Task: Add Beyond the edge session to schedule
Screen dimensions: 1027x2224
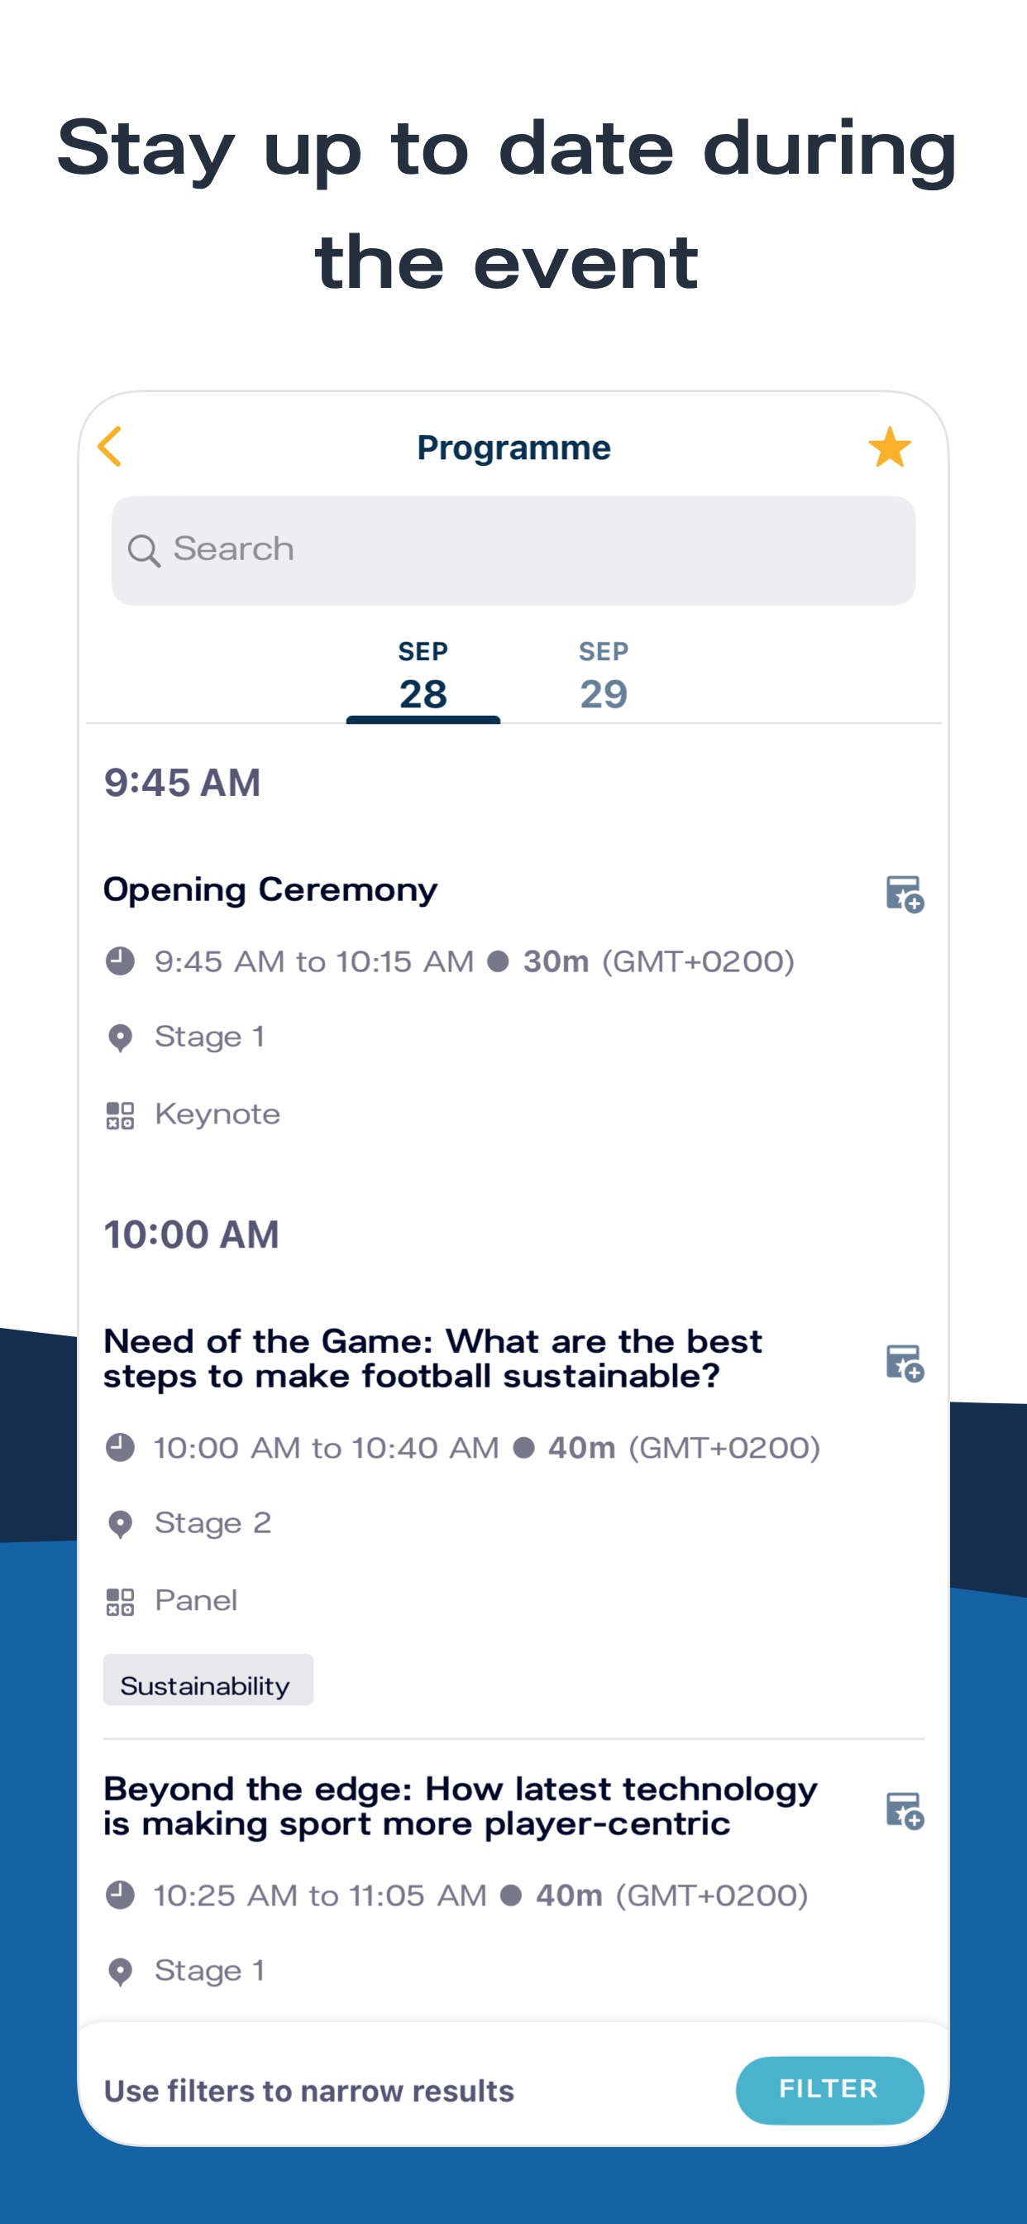Action: tap(905, 1809)
